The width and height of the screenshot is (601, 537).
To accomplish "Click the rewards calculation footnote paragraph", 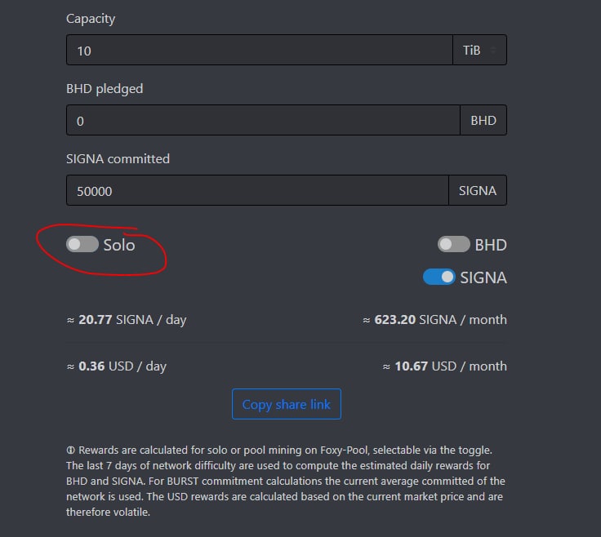I will 286,482.
